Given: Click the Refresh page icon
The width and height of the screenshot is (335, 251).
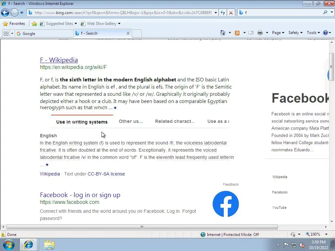Looking at the screenshot, I should pos(223,13).
